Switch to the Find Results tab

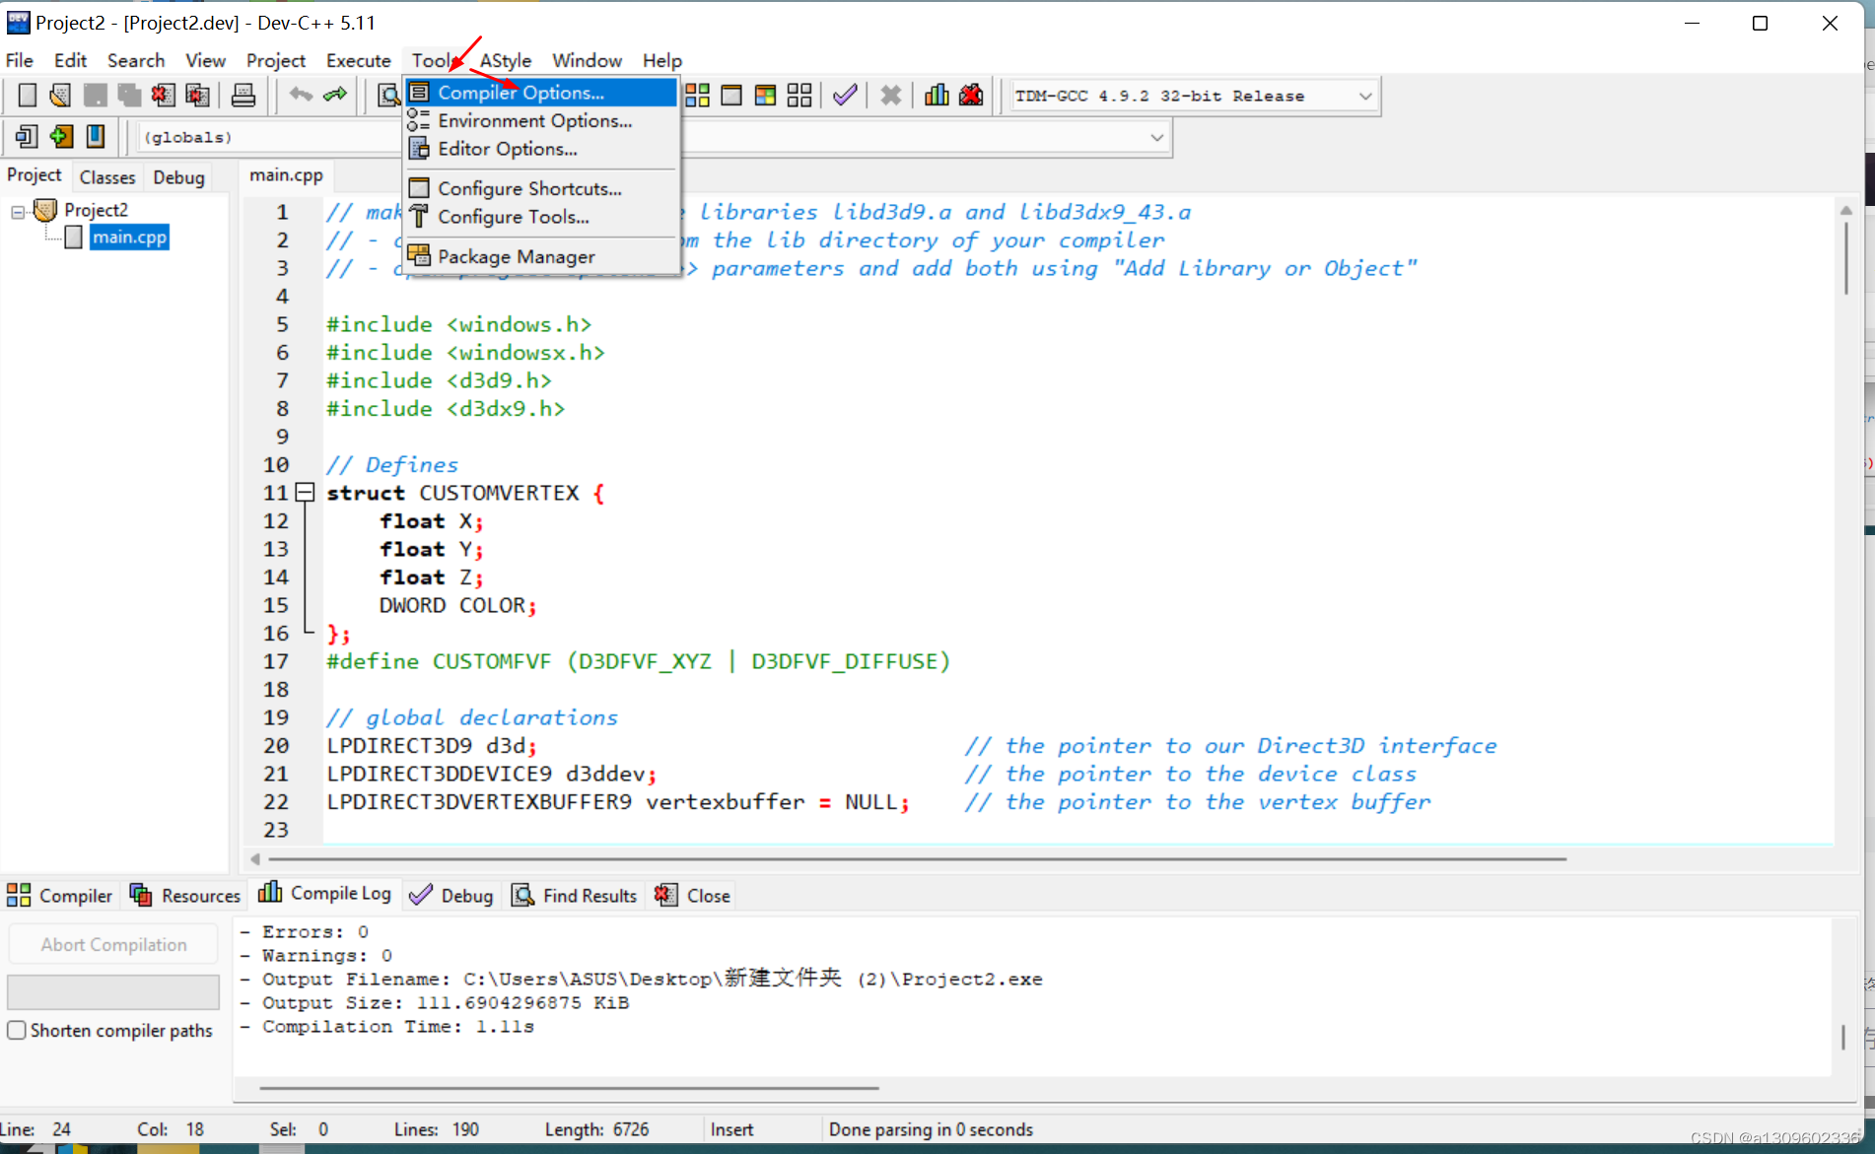pos(574,895)
